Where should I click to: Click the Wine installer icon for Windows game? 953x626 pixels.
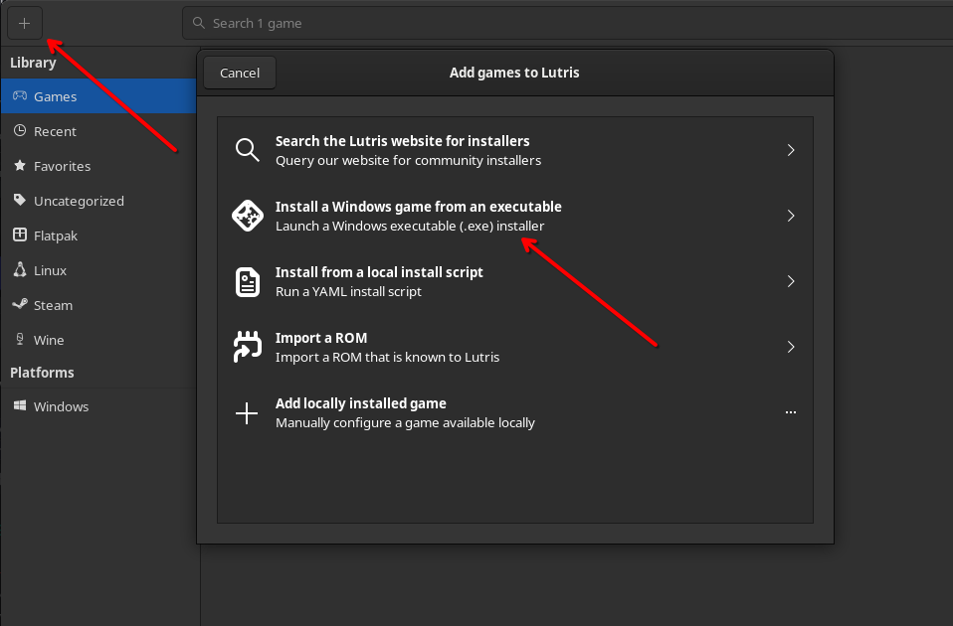pos(248,216)
